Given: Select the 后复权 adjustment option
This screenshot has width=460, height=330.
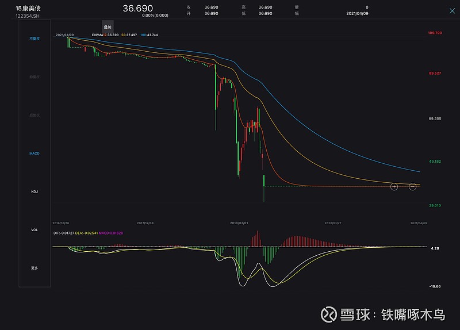Looking at the screenshot, I should (34, 115).
